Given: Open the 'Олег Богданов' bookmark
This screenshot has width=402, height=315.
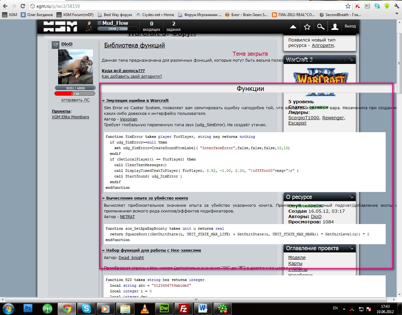Looking at the screenshot, I should [37, 14].
